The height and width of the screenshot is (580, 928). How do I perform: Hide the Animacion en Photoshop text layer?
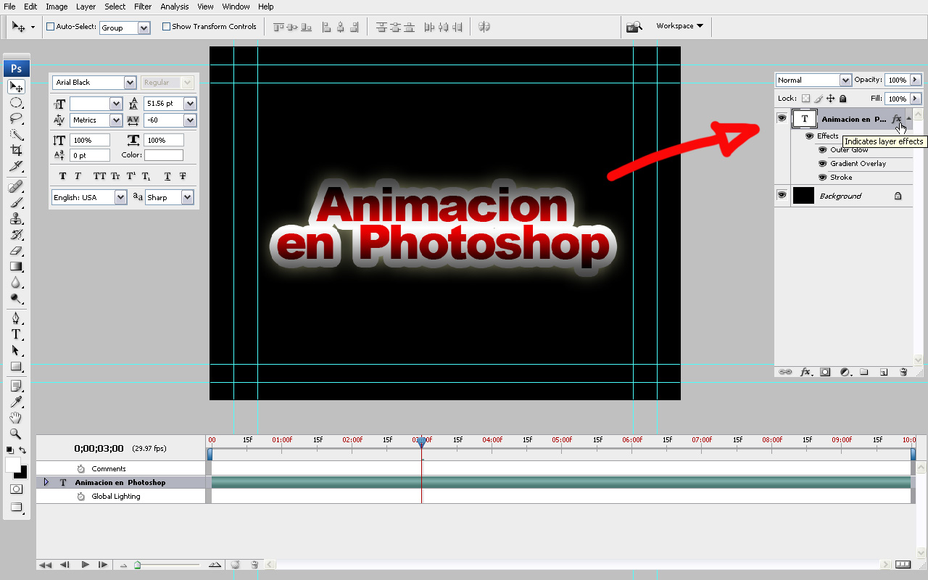pyautogui.click(x=782, y=118)
